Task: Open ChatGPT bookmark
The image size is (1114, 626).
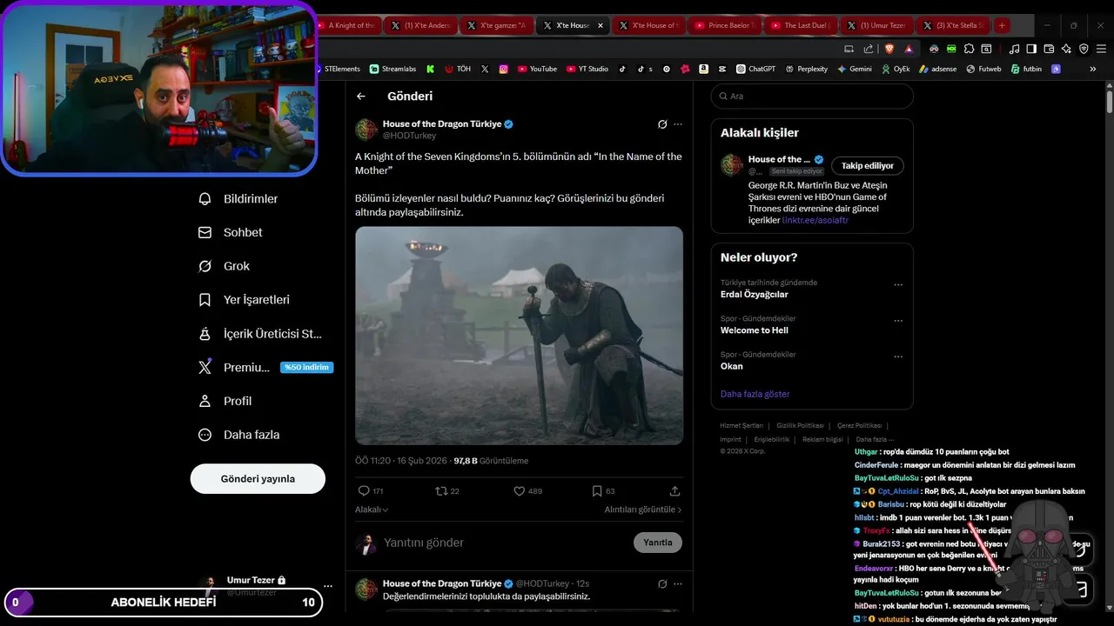Action: [x=755, y=69]
